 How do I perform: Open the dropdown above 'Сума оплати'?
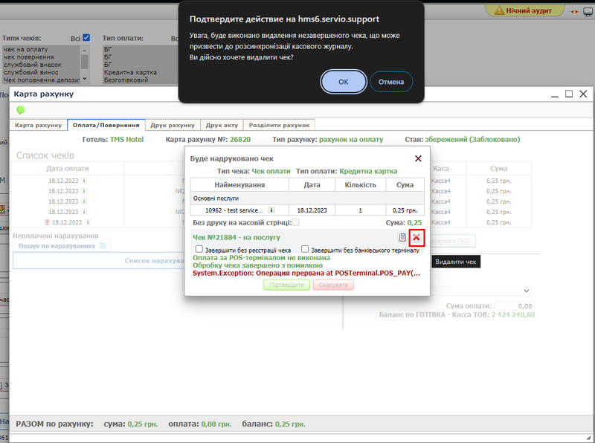[527, 291]
